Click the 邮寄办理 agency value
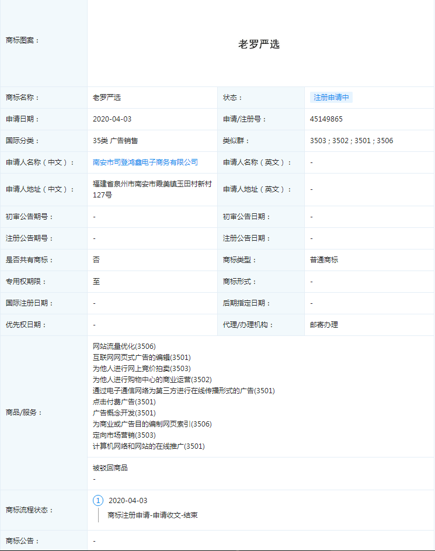The height and width of the screenshot is (551, 435). click(324, 325)
